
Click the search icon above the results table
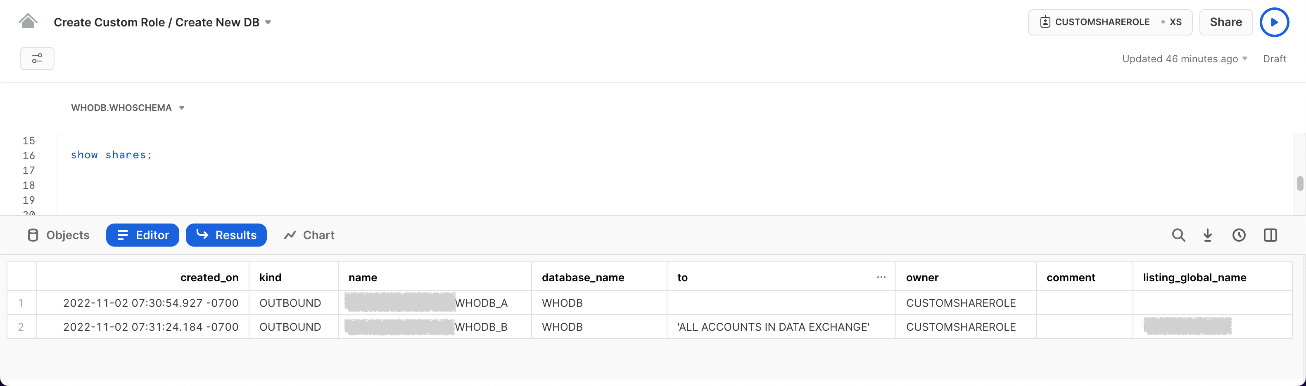point(1179,235)
